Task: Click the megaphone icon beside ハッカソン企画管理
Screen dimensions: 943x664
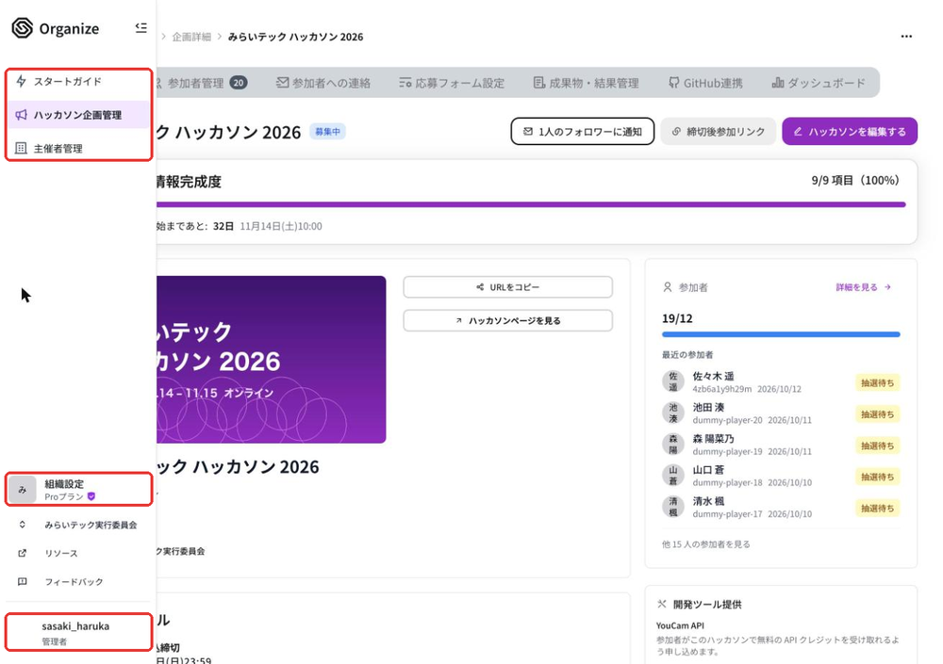Action: coord(21,115)
